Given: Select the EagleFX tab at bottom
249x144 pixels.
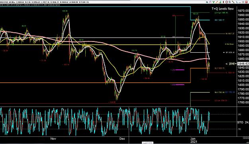Looking at the screenshot, I should click(x=147, y=143).
